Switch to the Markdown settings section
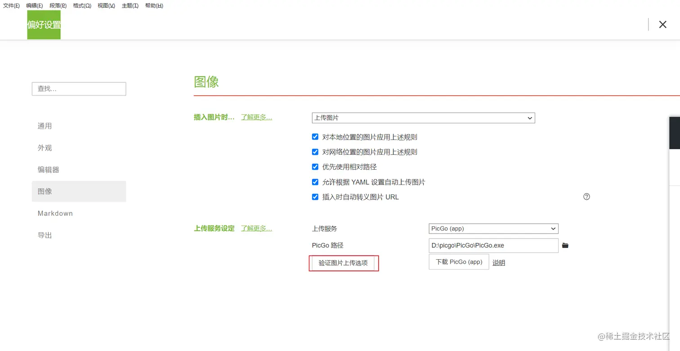 (79, 213)
